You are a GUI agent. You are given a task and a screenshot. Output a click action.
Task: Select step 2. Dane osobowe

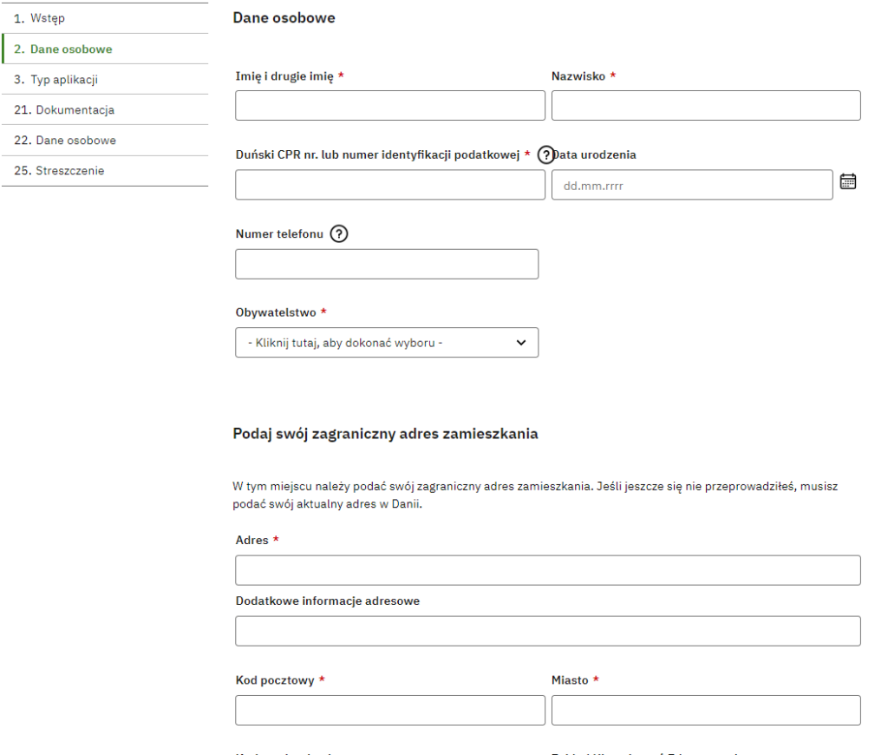105,49
